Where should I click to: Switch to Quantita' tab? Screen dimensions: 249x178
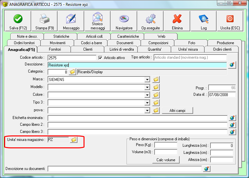(155, 49)
